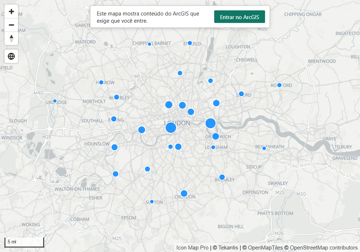Click the Brentwood map label
The image size is (360, 252).
click(x=322, y=61)
